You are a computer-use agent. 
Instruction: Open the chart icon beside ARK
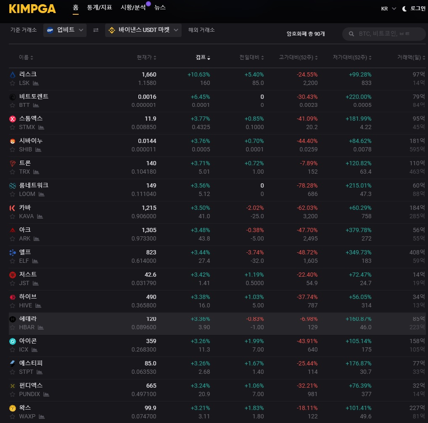[37, 238]
